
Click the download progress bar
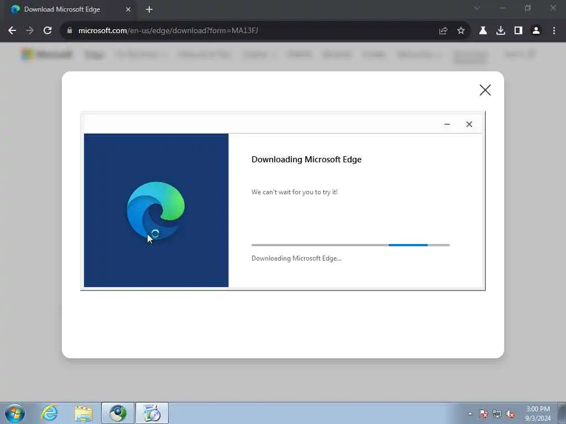350,245
